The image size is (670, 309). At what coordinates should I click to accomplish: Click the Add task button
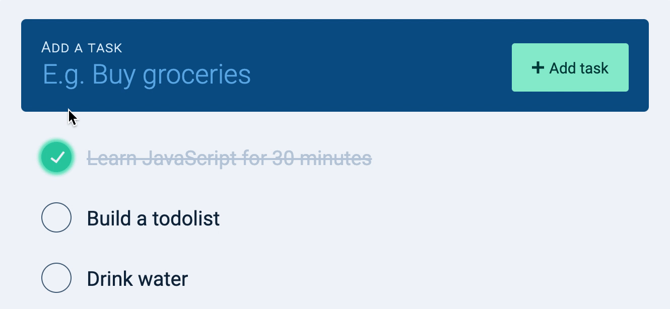coord(570,67)
